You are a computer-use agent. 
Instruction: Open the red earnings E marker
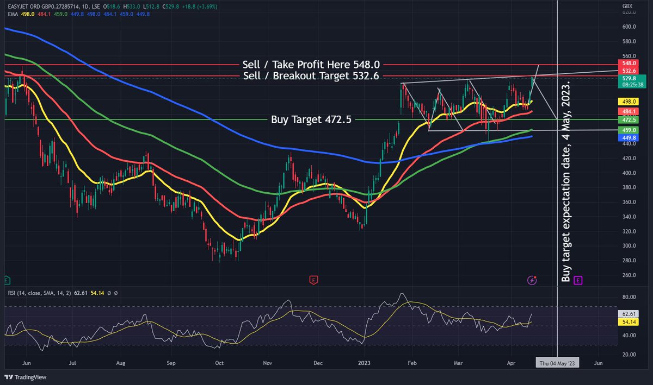coord(313,280)
